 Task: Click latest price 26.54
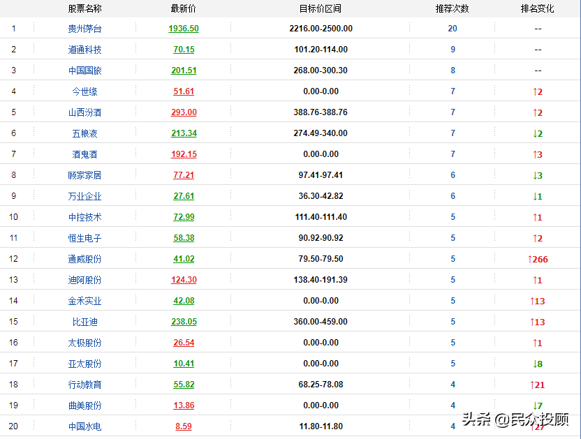[184, 342]
